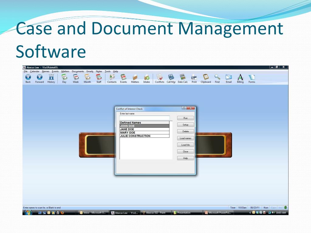The image size is (311, 233).
Task: Click the Firefox quick launch icon
Action: click(62, 213)
